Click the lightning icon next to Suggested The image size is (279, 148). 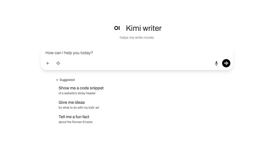(57, 80)
